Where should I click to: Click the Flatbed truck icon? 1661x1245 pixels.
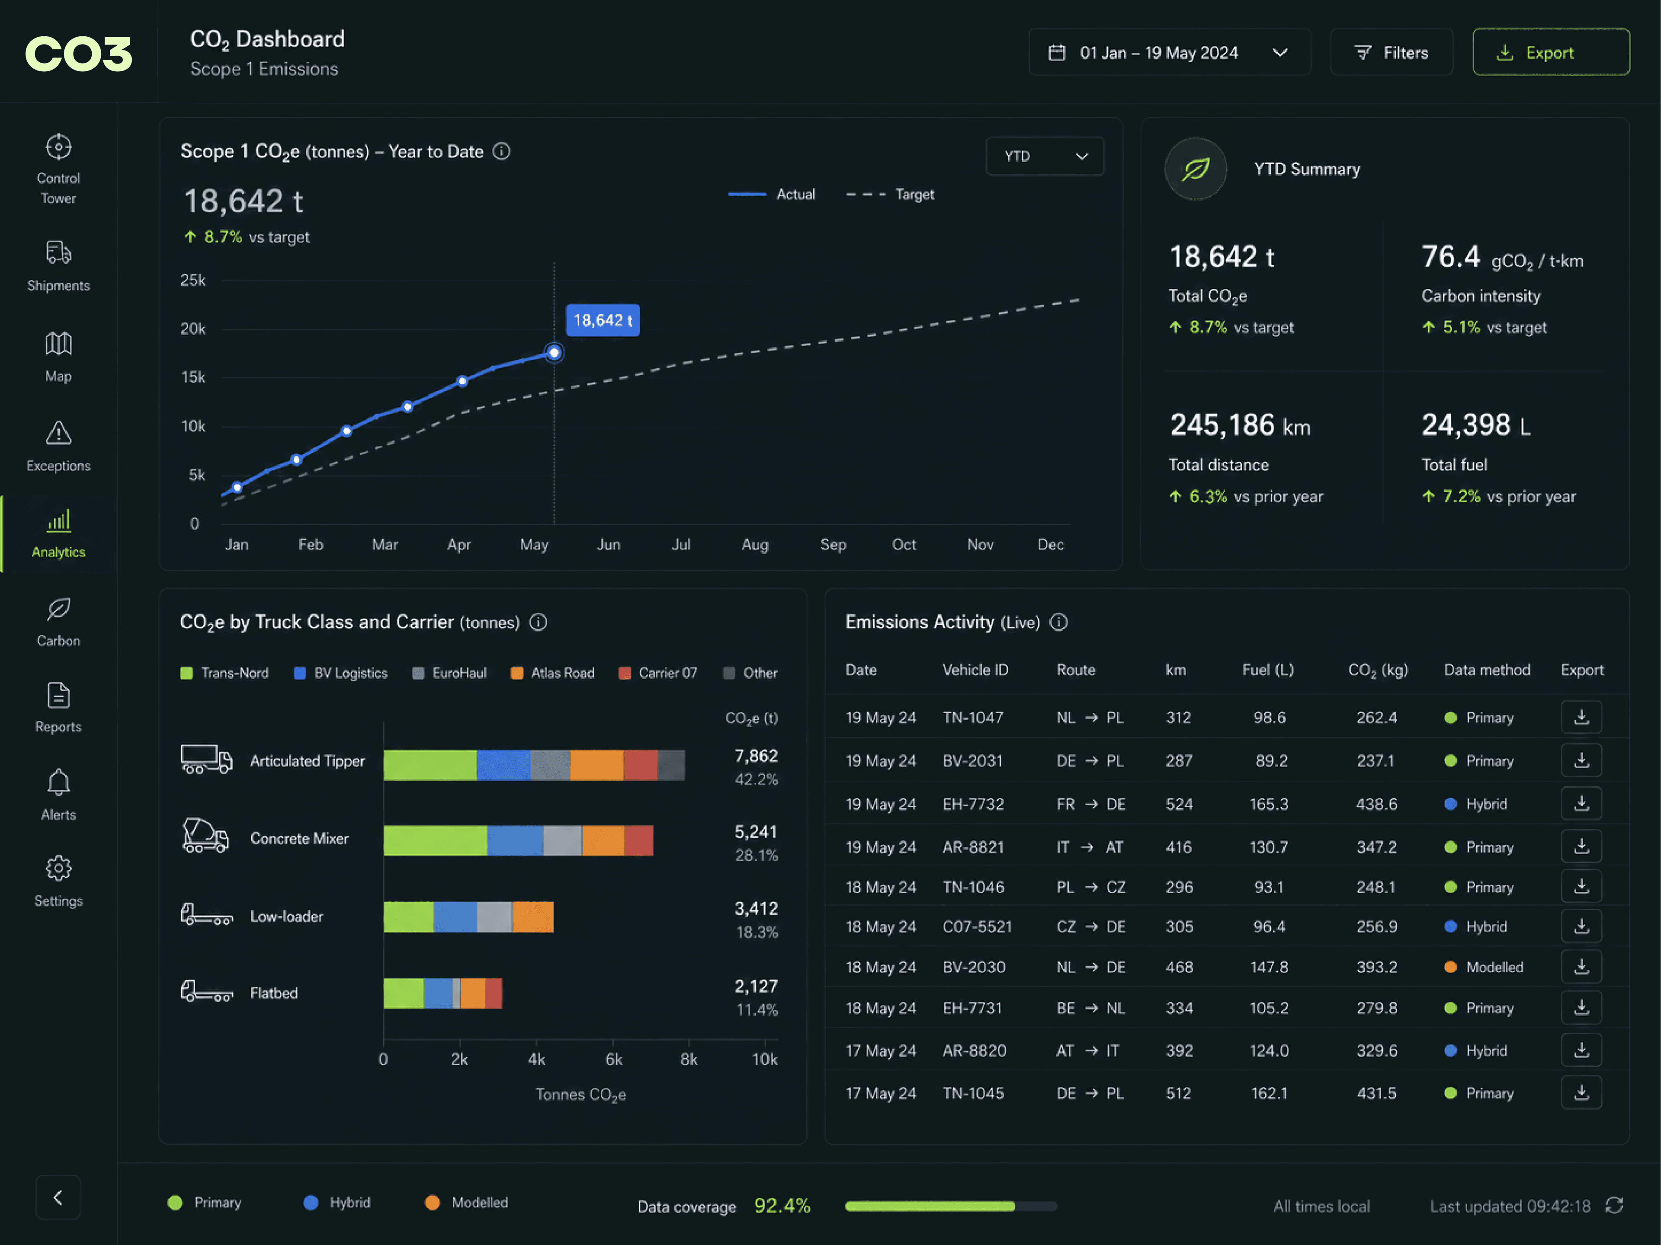click(x=206, y=991)
